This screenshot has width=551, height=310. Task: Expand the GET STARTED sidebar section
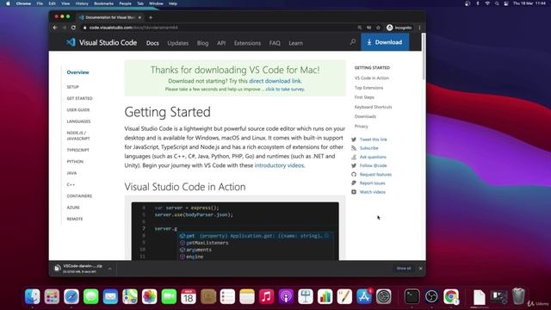[79, 98]
